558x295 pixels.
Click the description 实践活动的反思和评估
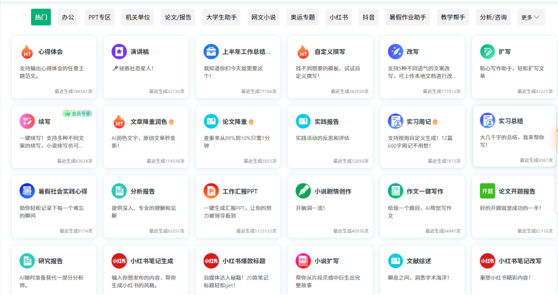click(322, 138)
